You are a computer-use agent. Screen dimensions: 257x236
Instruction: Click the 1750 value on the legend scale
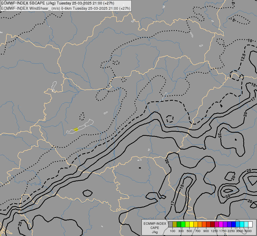pyautogui.click(x=223, y=231)
